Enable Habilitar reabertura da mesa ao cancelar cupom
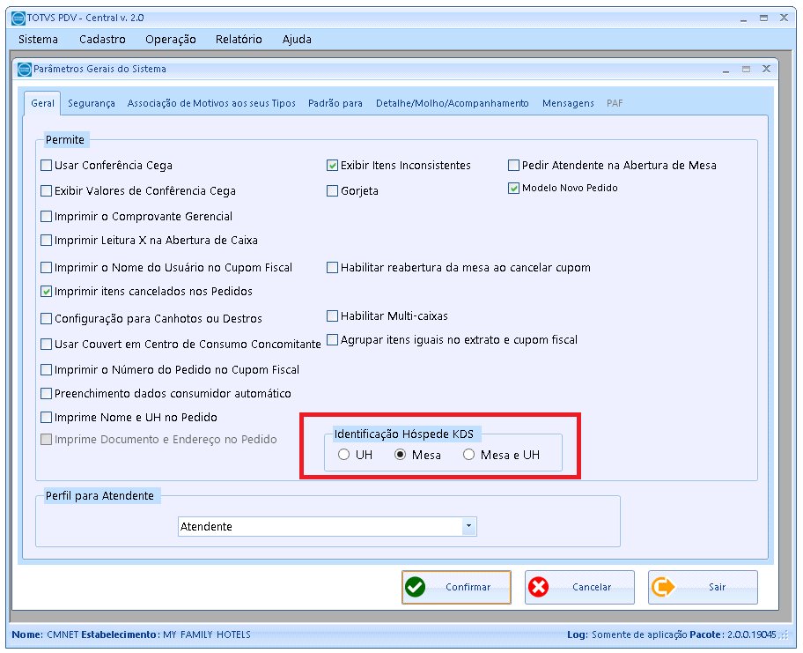Viewport: 803px width, 653px height. (x=332, y=268)
